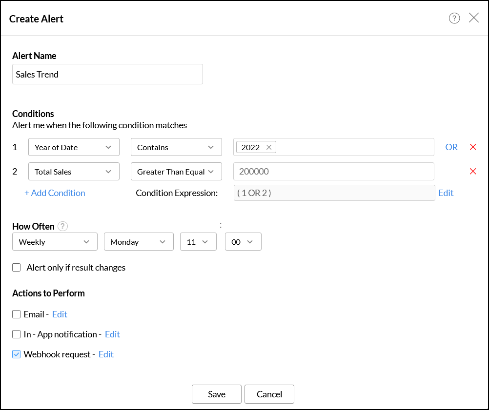Change the Monday day dropdown
Image resolution: width=489 pixels, height=410 pixels.
[139, 242]
